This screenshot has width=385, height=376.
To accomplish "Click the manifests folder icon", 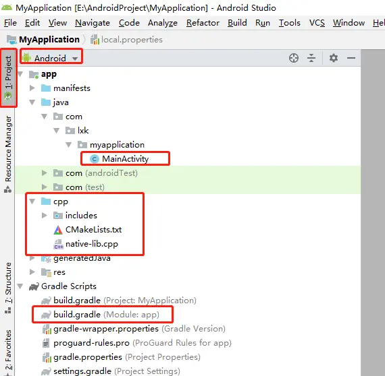I will click(46, 88).
